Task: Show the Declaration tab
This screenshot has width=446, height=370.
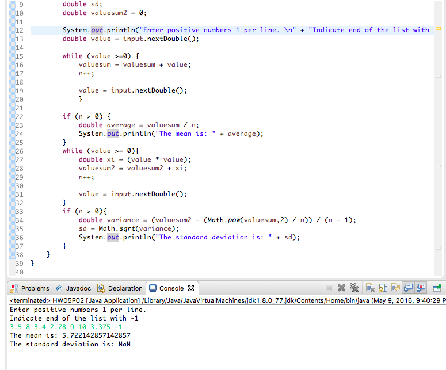Action: point(120,288)
